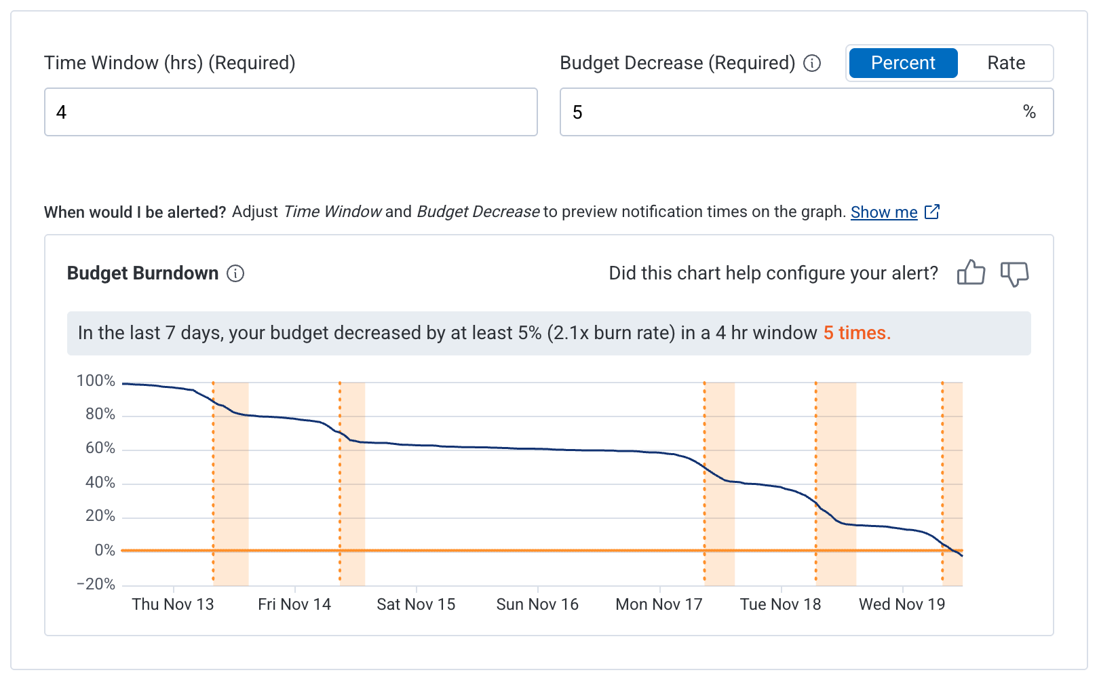Click the percent symbol in Budget Decrease field
1099x681 pixels.
(x=1030, y=112)
